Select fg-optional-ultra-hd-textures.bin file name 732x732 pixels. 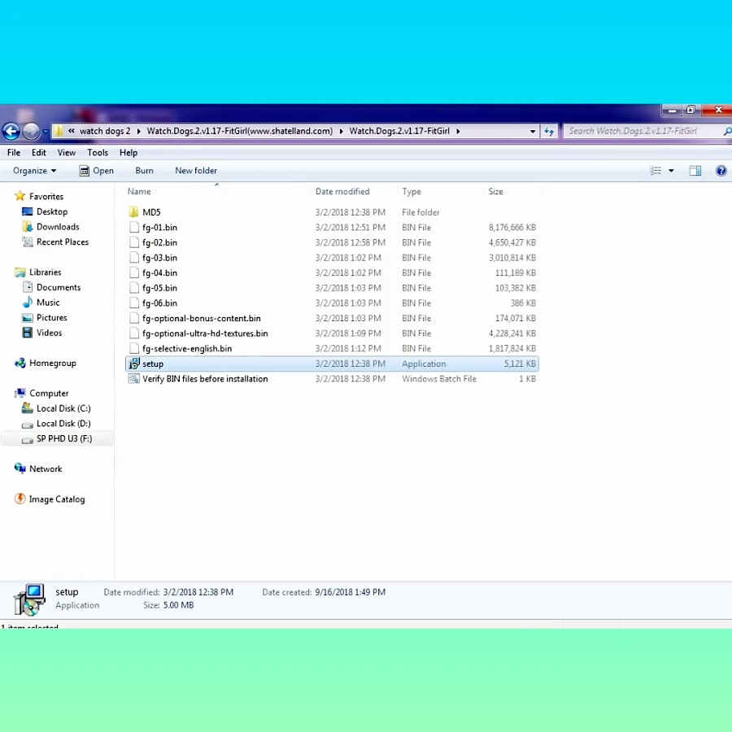click(x=205, y=333)
